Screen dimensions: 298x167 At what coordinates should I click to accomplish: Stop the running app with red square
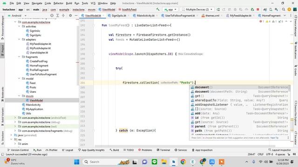pos(258,9)
